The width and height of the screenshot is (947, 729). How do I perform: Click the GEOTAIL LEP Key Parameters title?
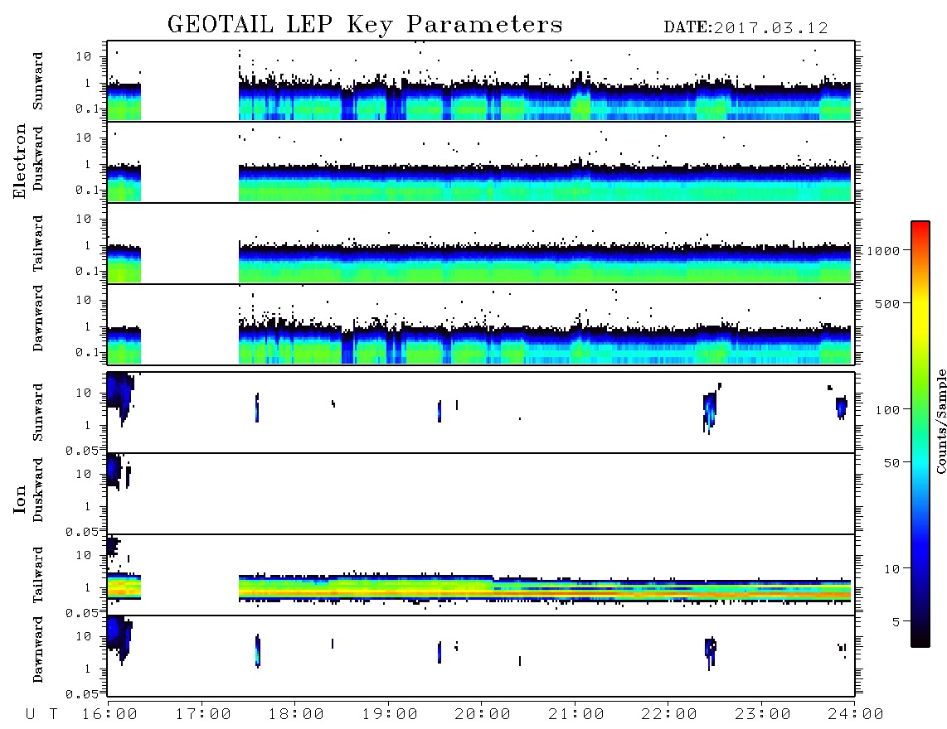tap(365, 25)
